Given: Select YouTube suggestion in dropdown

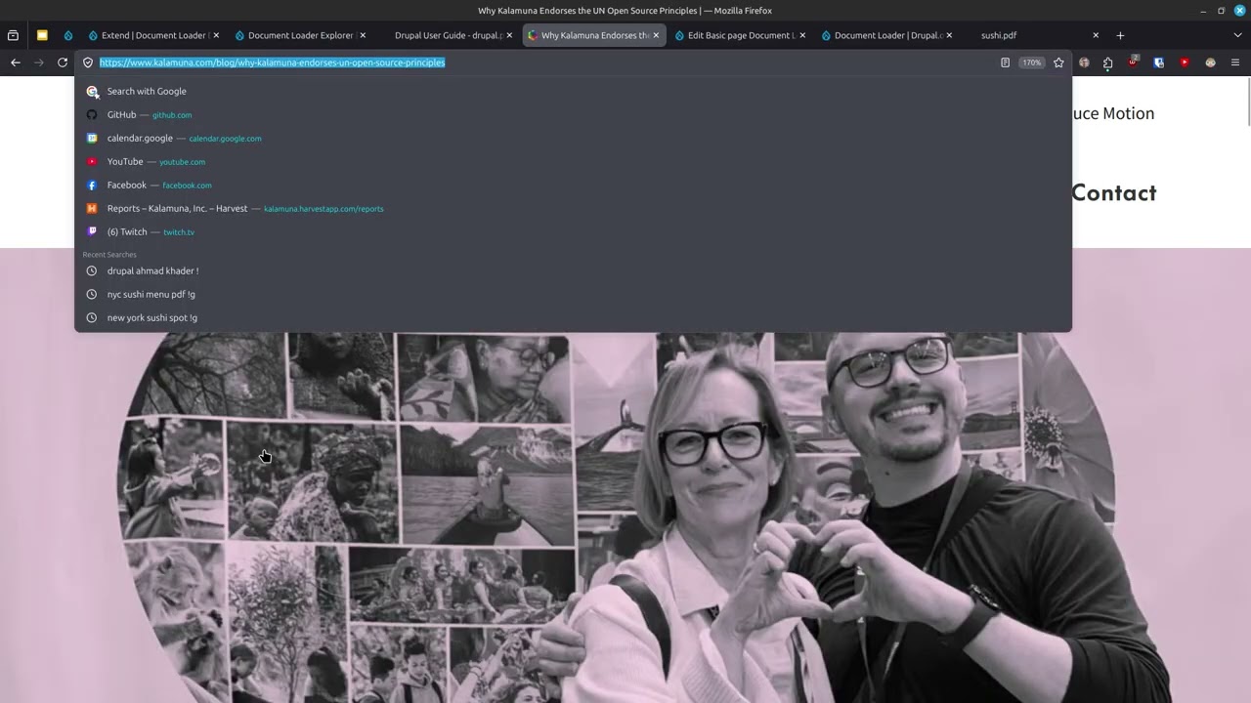Looking at the screenshot, I should pyautogui.click(x=573, y=161).
